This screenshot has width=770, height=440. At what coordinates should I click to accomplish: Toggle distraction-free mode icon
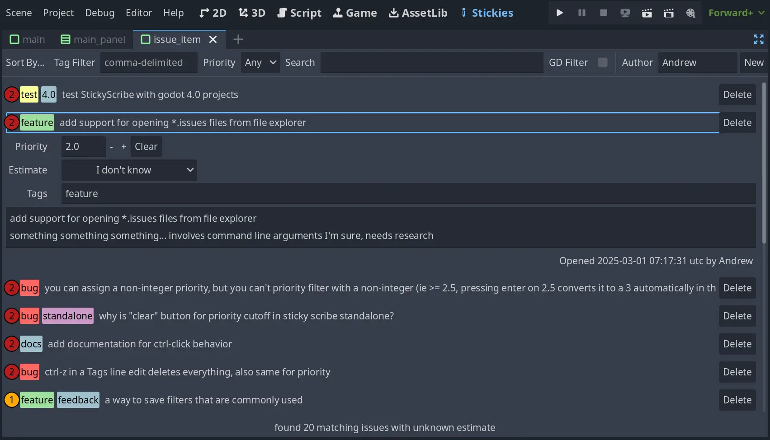758,39
